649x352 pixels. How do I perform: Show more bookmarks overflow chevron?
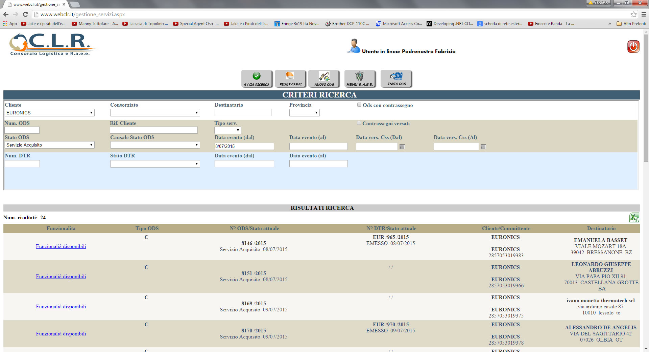[x=609, y=24]
